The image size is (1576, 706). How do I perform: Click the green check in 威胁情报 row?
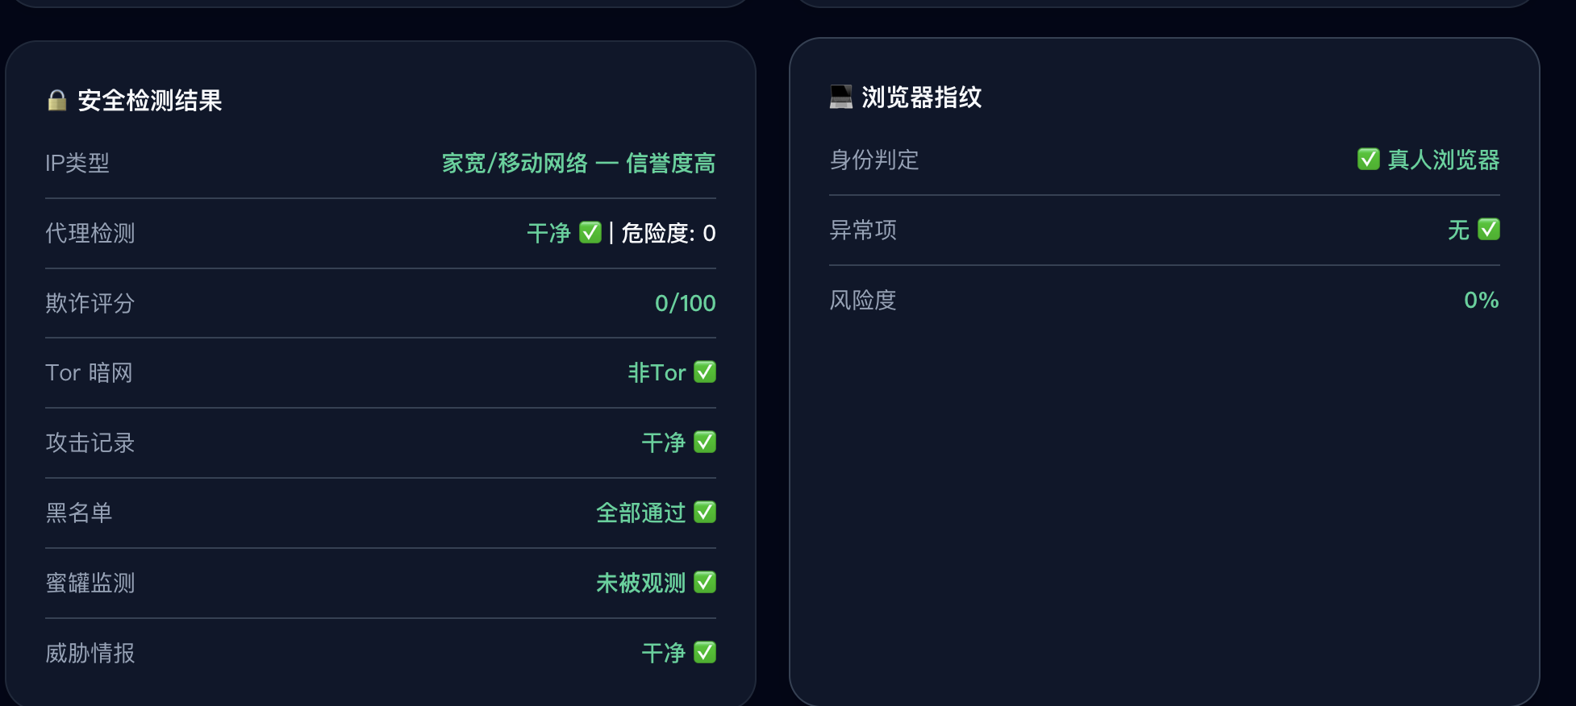pos(705,652)
